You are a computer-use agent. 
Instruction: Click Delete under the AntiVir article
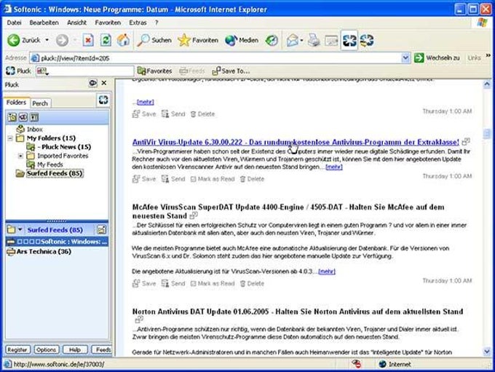[x=252, y=179]
